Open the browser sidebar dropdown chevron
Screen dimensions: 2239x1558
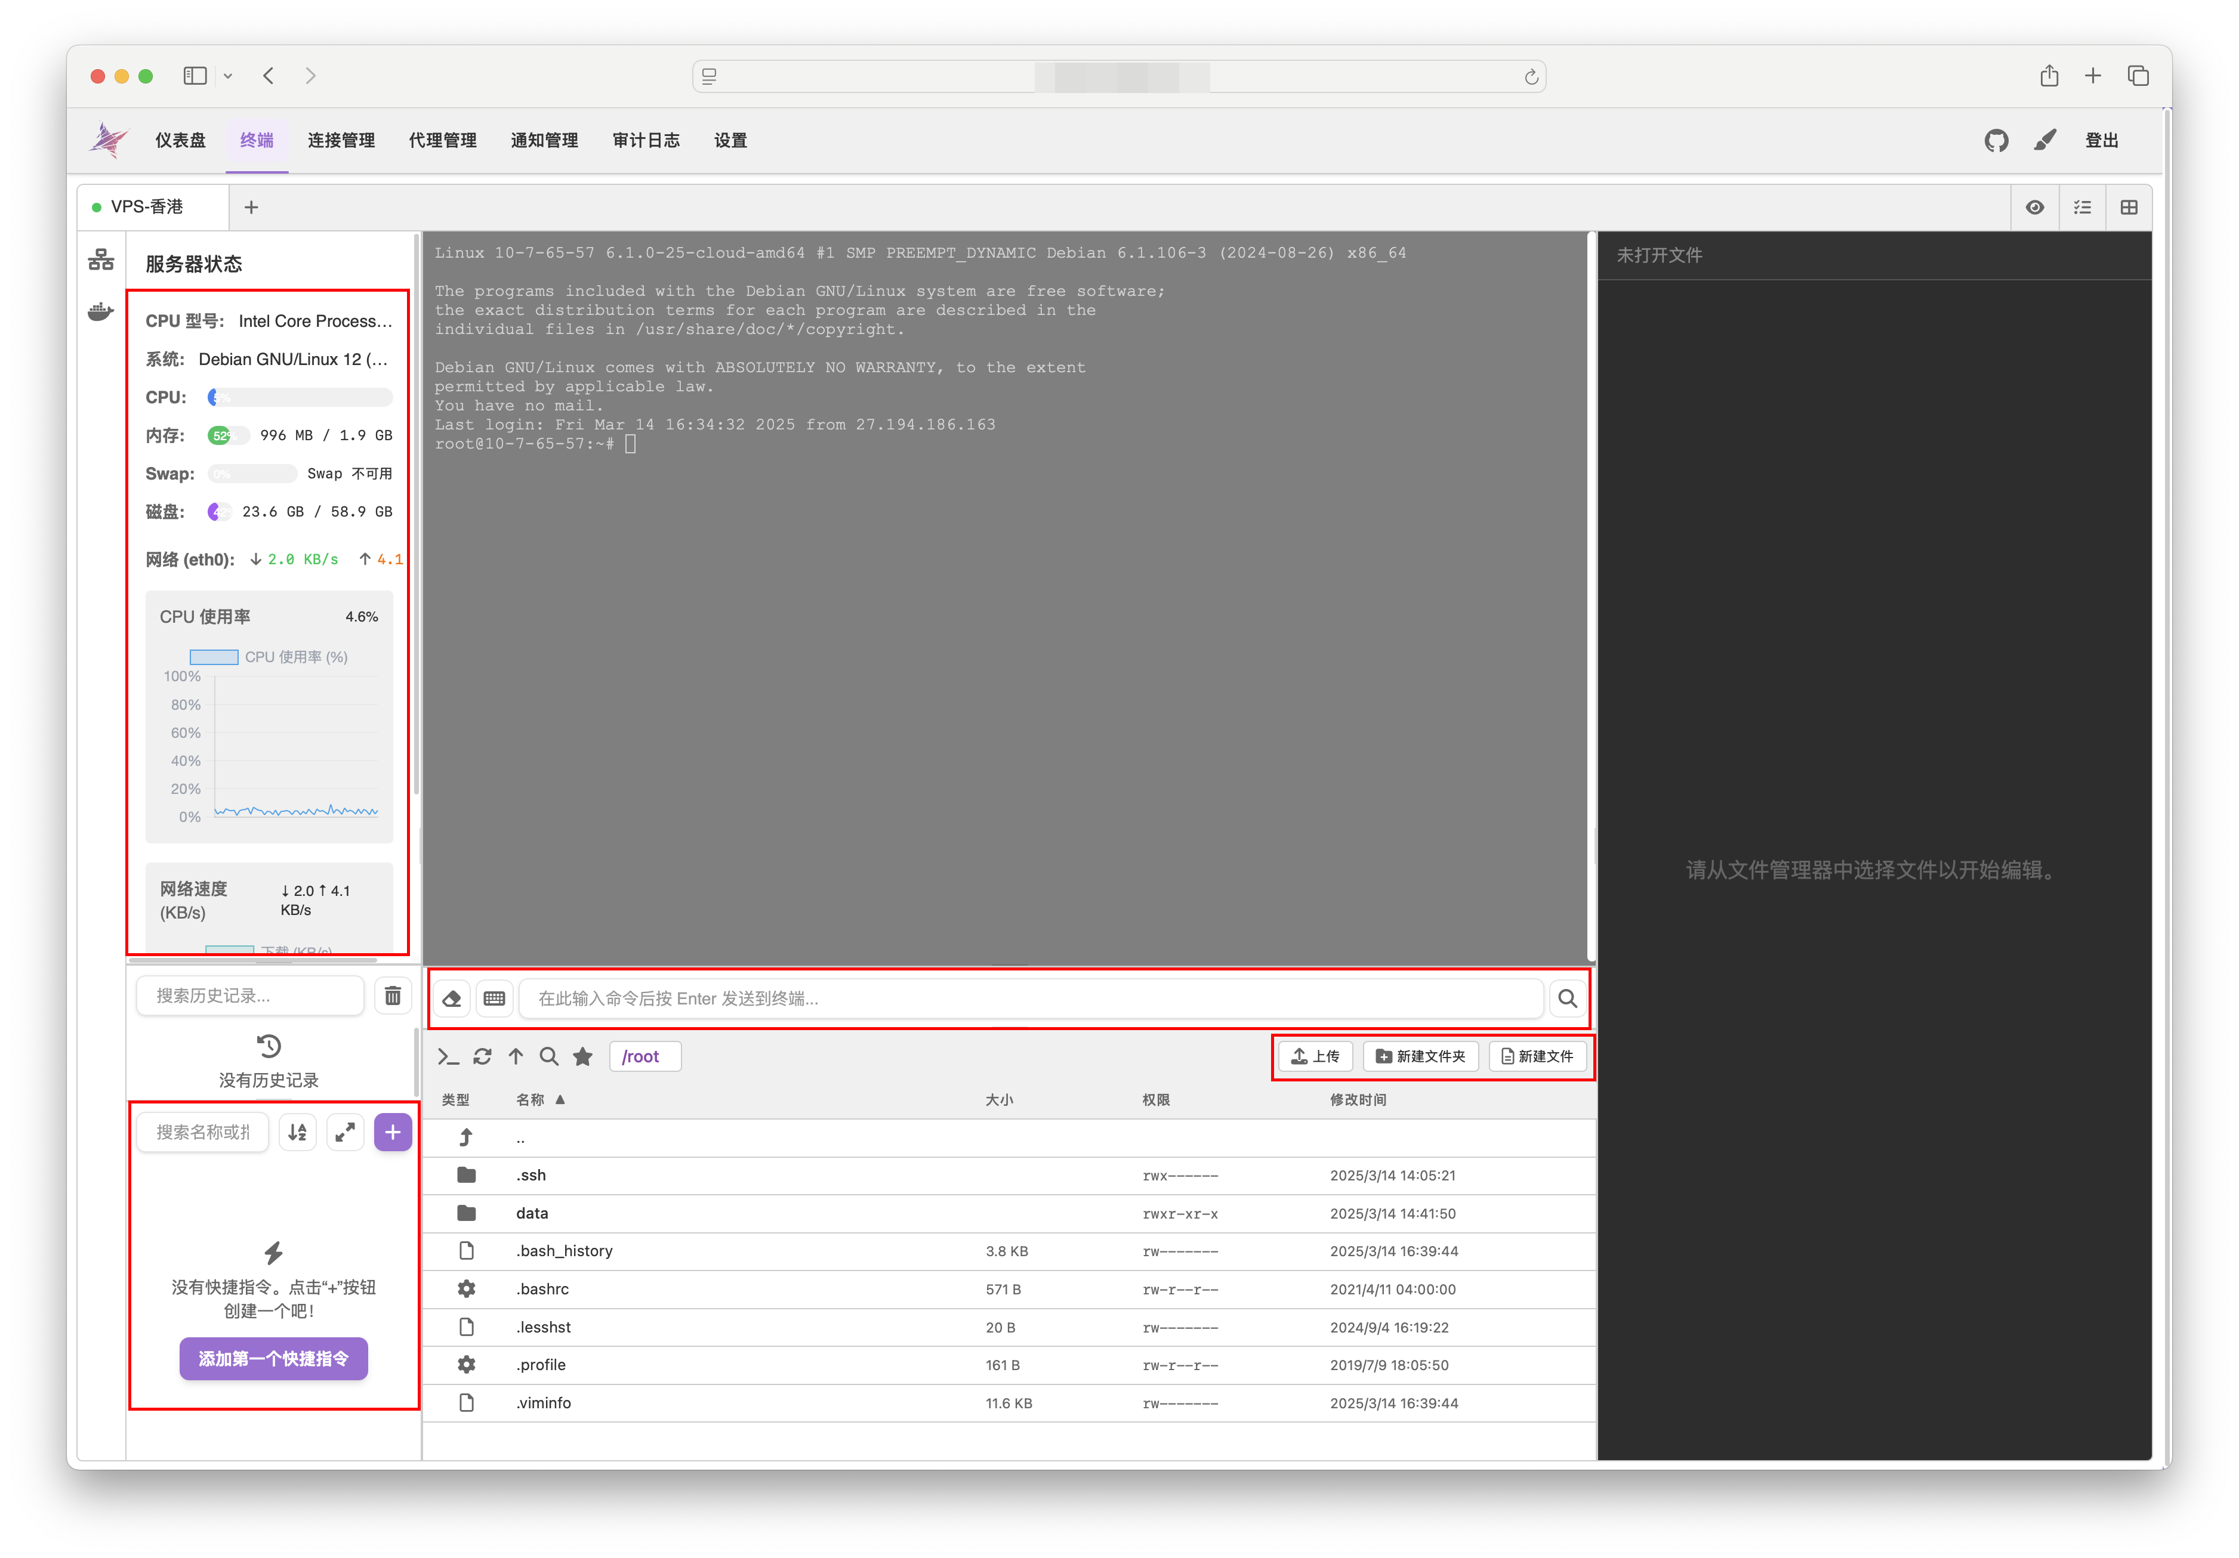click(227, 76)
